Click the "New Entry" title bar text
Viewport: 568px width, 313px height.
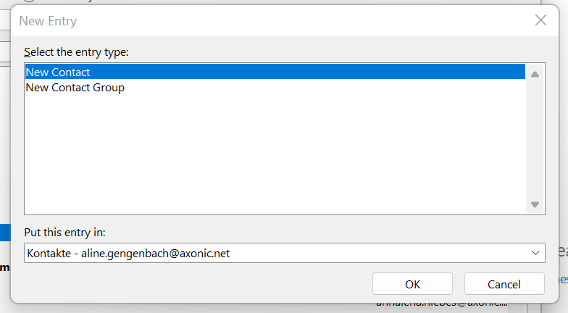tap(48, 21)
